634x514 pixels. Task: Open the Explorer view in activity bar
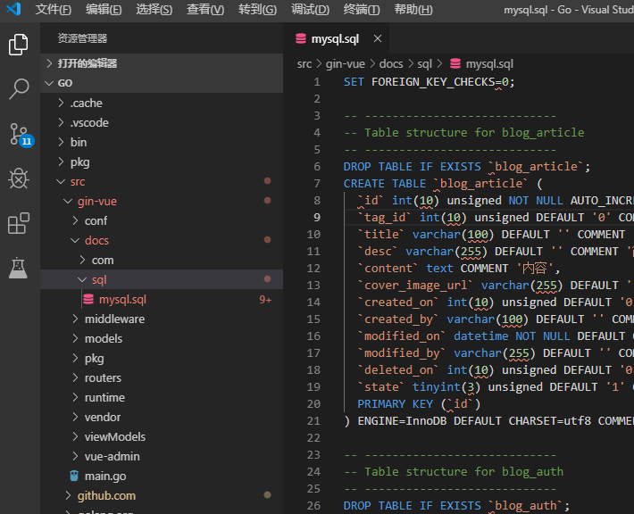19,45
